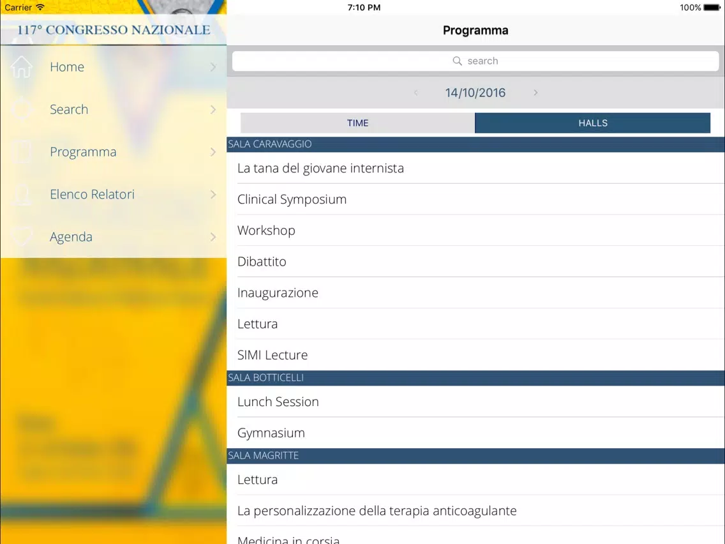The width and height of the screenshot is (725, 544).
Task: Expand the Programma menu chevron
Action: point(213,152)
